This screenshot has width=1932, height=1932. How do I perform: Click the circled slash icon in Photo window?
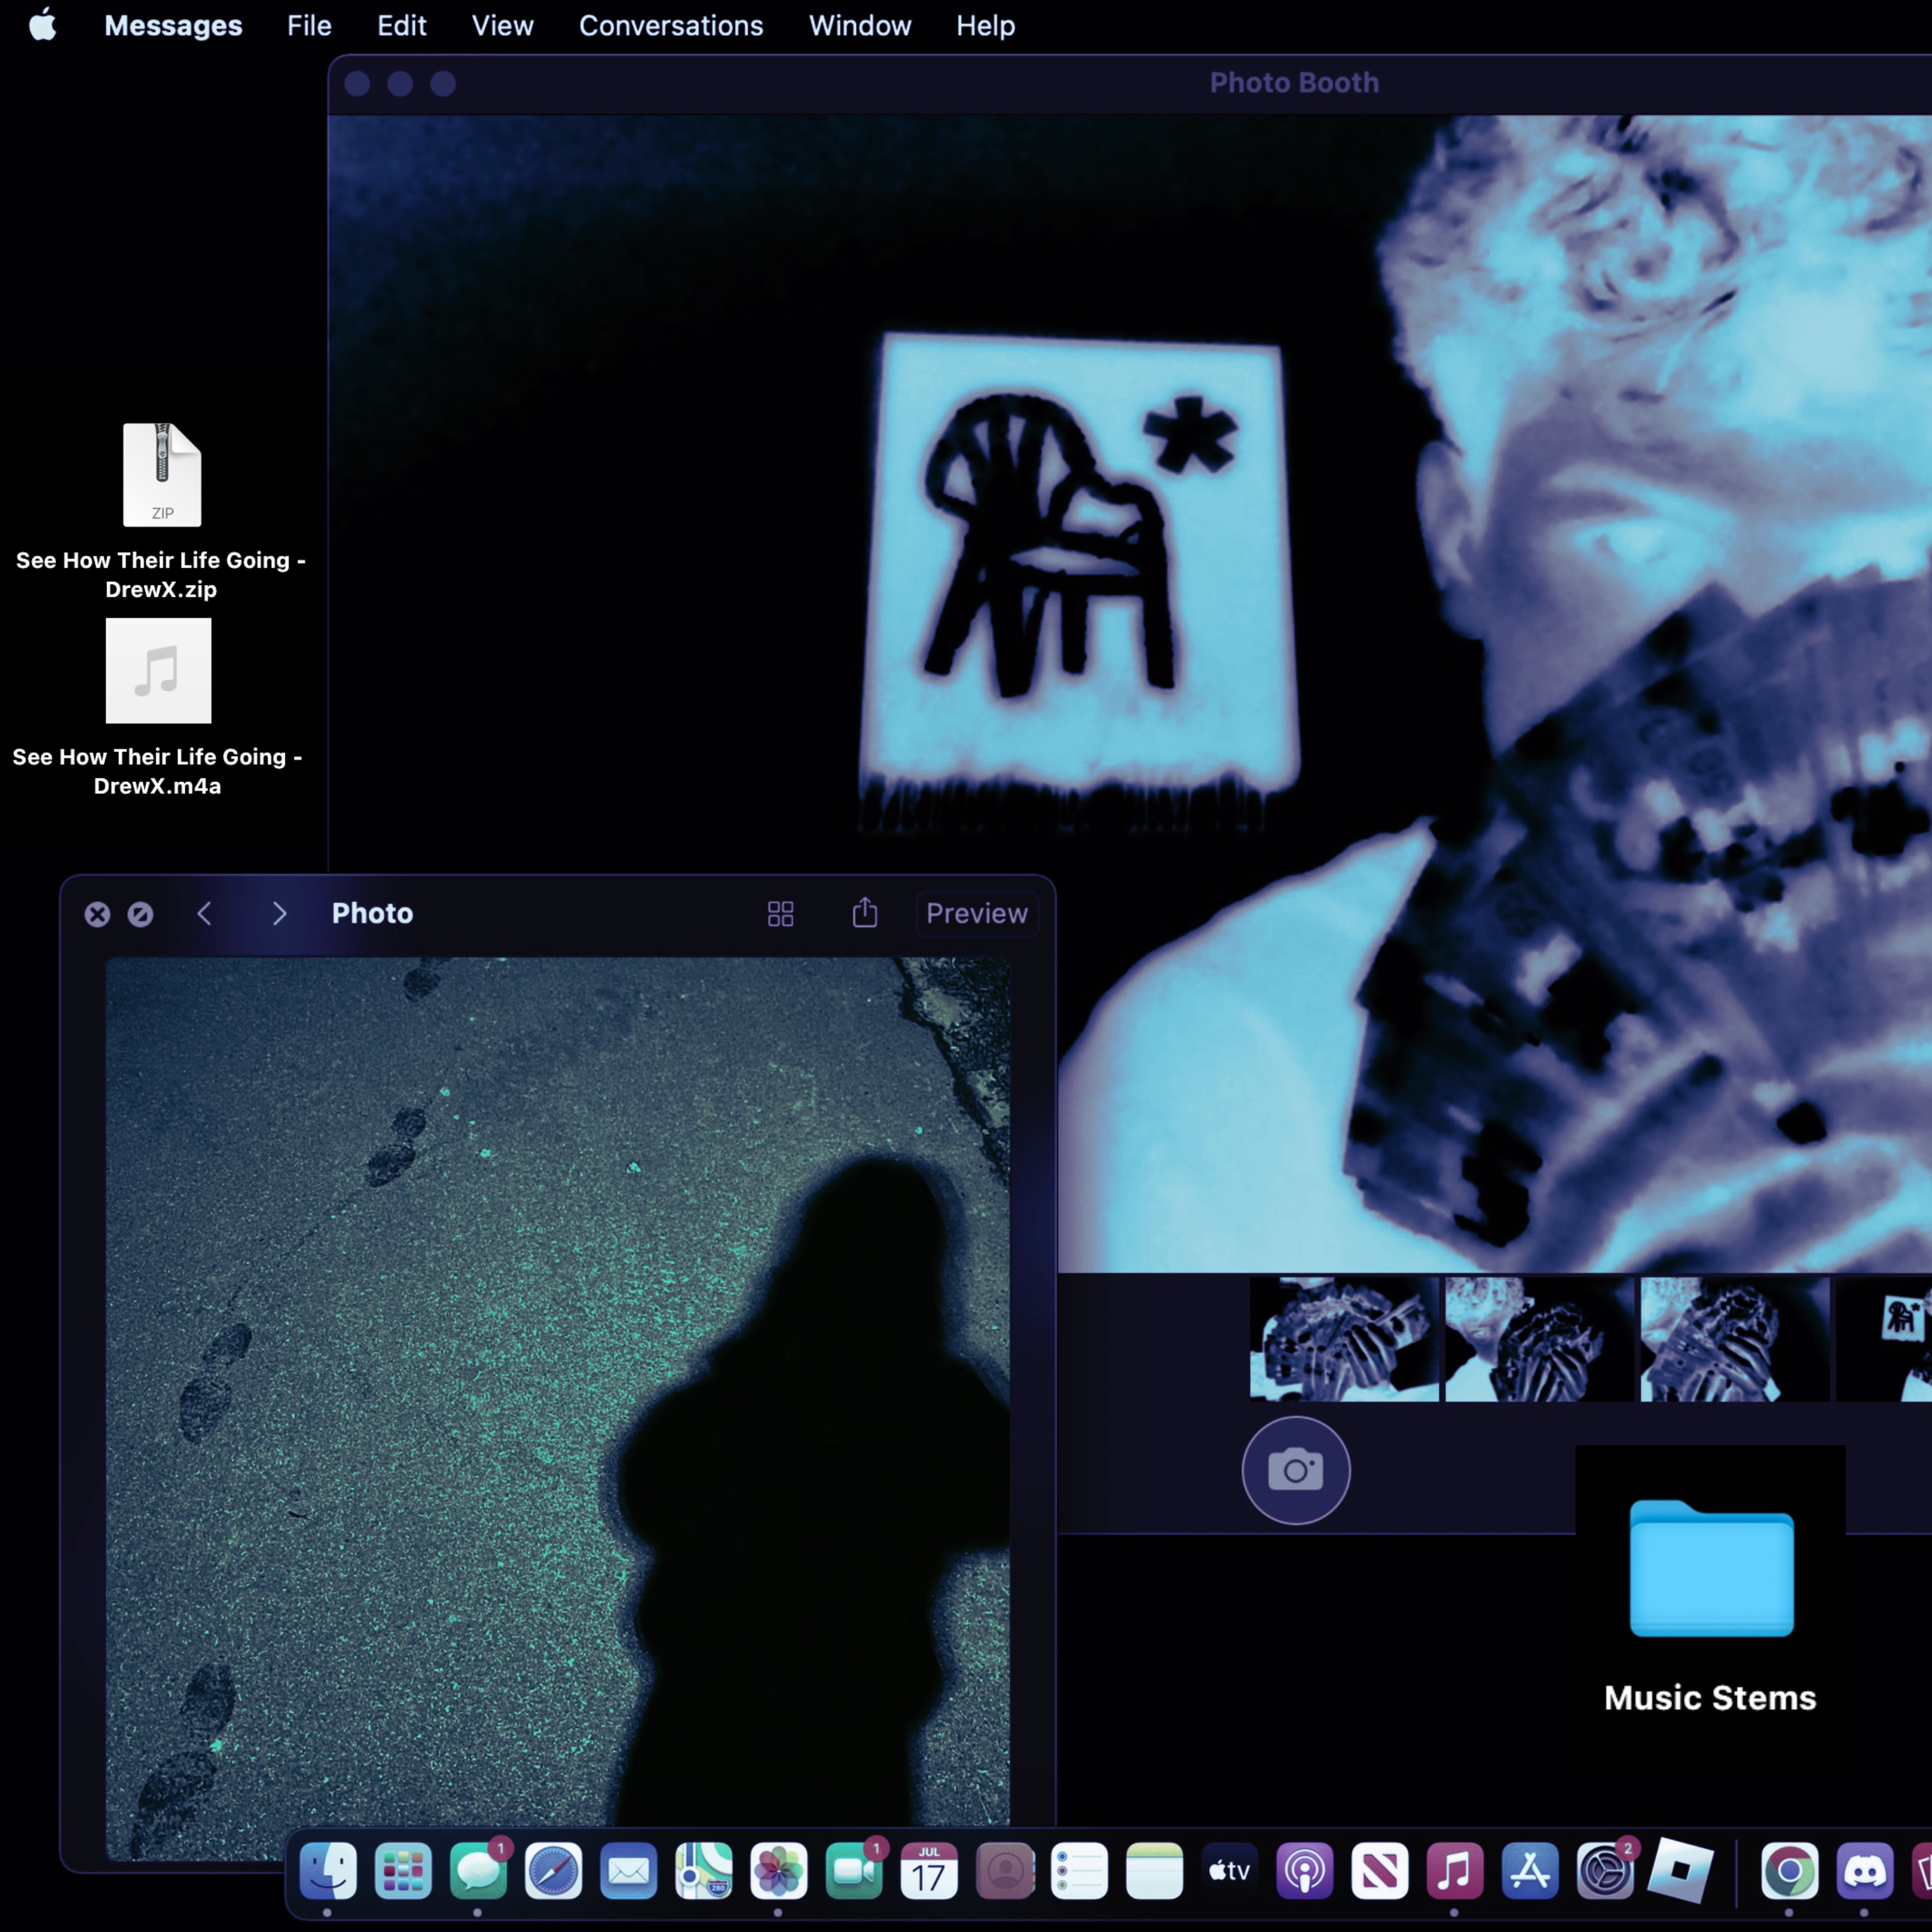tap(140, 914)
